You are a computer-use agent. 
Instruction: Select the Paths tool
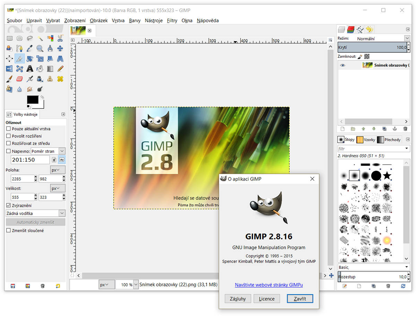[19, 49]
